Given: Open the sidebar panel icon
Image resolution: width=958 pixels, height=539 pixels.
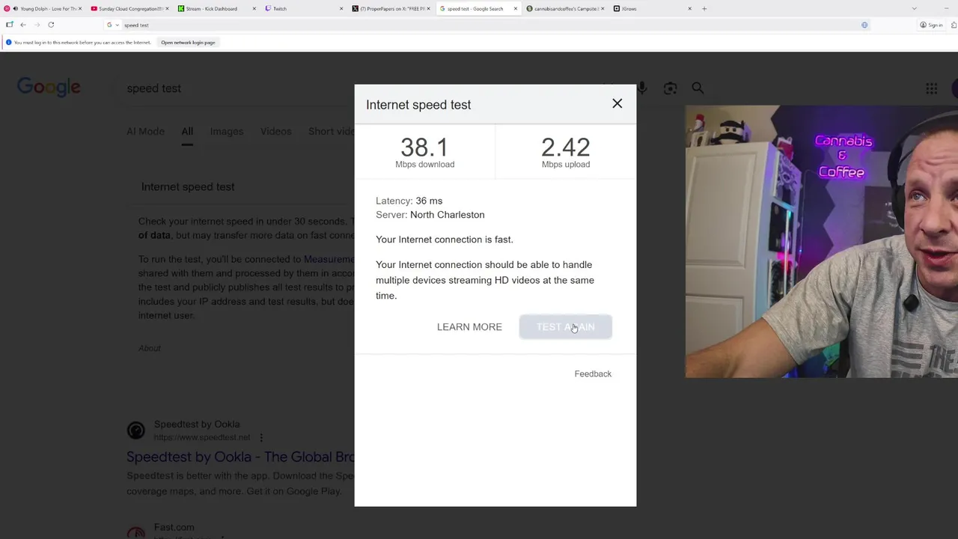Looking at the screenshot, I should 9,25.
